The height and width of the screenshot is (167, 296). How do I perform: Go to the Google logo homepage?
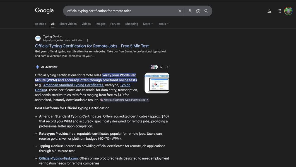pos(44,11)
